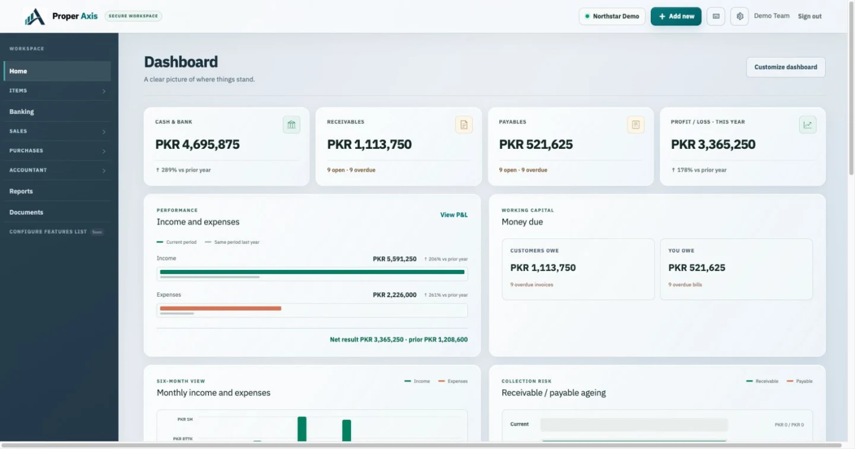Click '9 overdue bills' text
Image resolution: width=855 pixels, height=449 pixels.
(x=685, y=285)
